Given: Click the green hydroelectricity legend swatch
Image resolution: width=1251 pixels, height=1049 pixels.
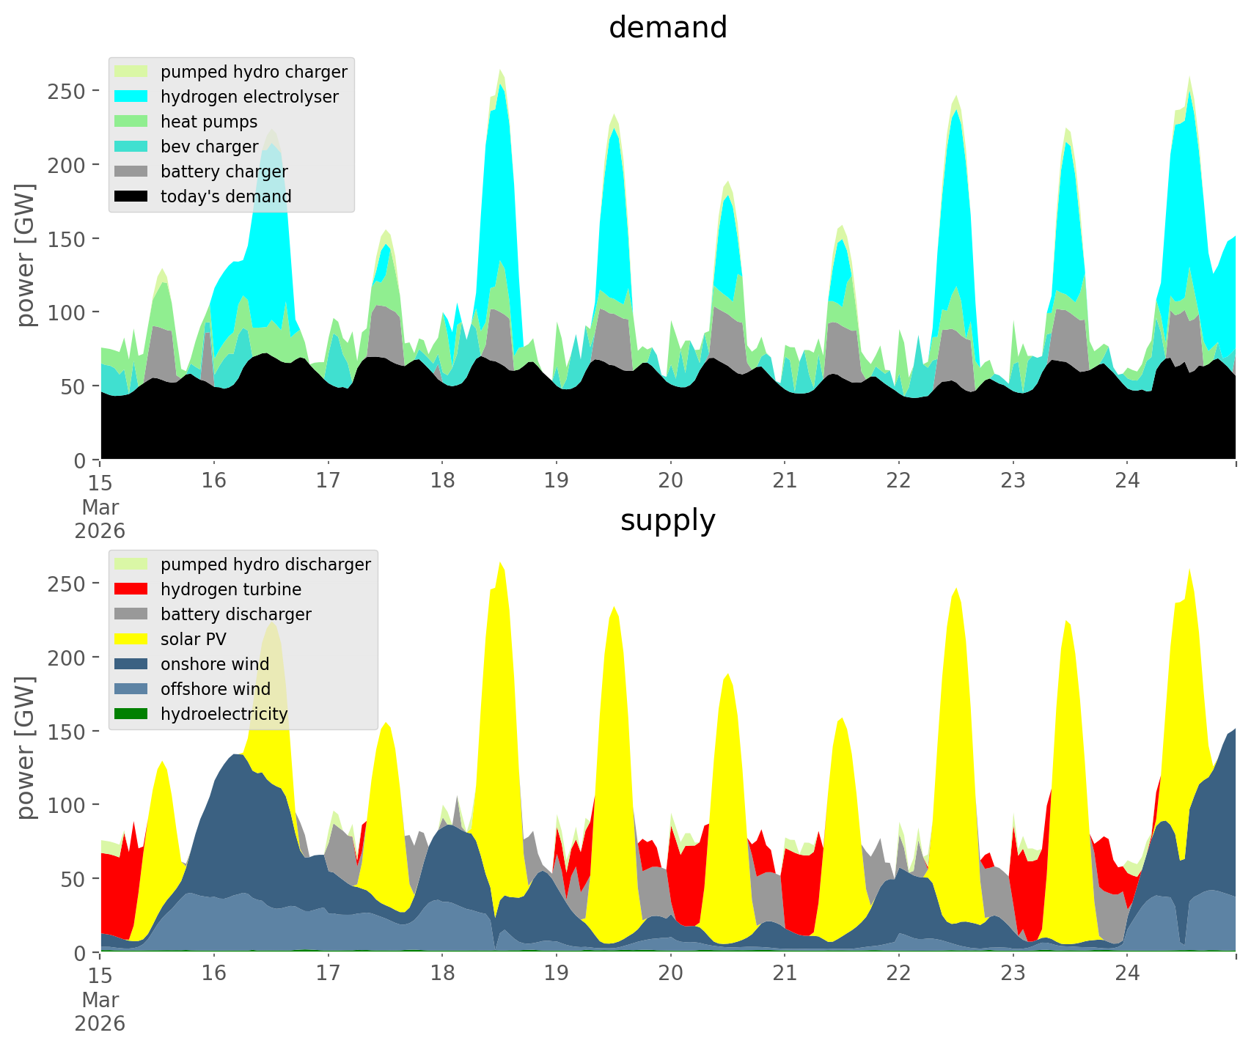Looking at the screenshot, I should point(132,714).
